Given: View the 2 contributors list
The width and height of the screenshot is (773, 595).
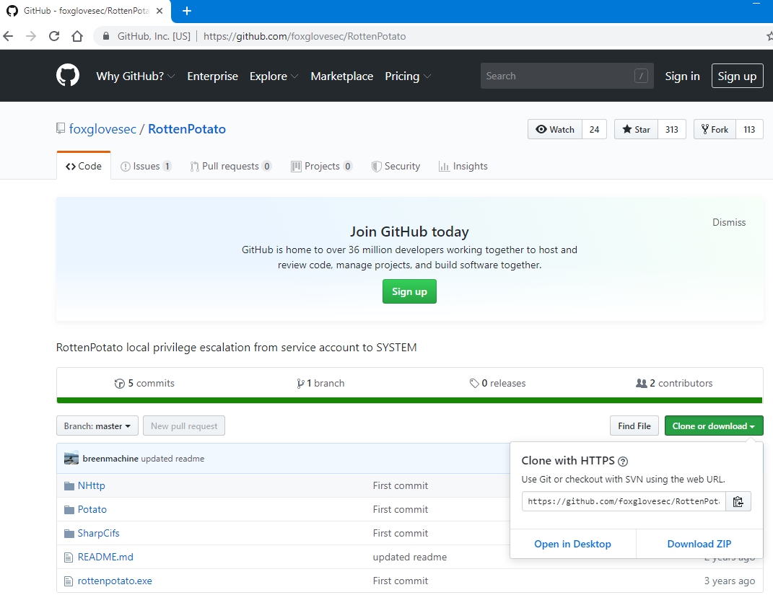Looking at the screenshot, I should click(674, 383).
